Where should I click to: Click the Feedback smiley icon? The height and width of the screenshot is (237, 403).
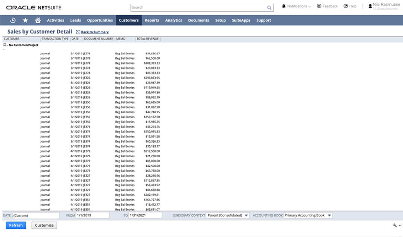coord(319,6)
